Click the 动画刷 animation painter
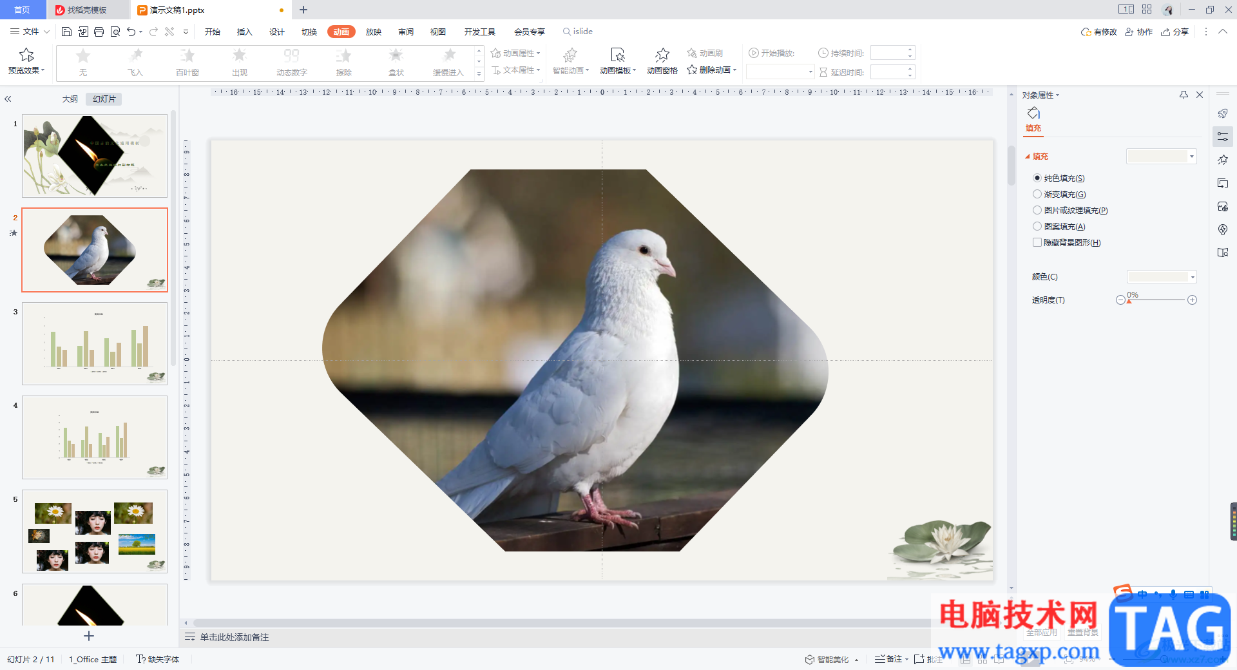Screen dimensions: 1237x670 point(705,53)
